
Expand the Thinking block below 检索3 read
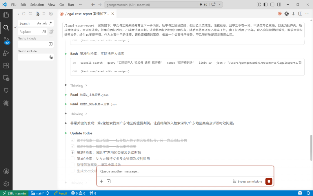pyautogui.click(x=79, y=114)
